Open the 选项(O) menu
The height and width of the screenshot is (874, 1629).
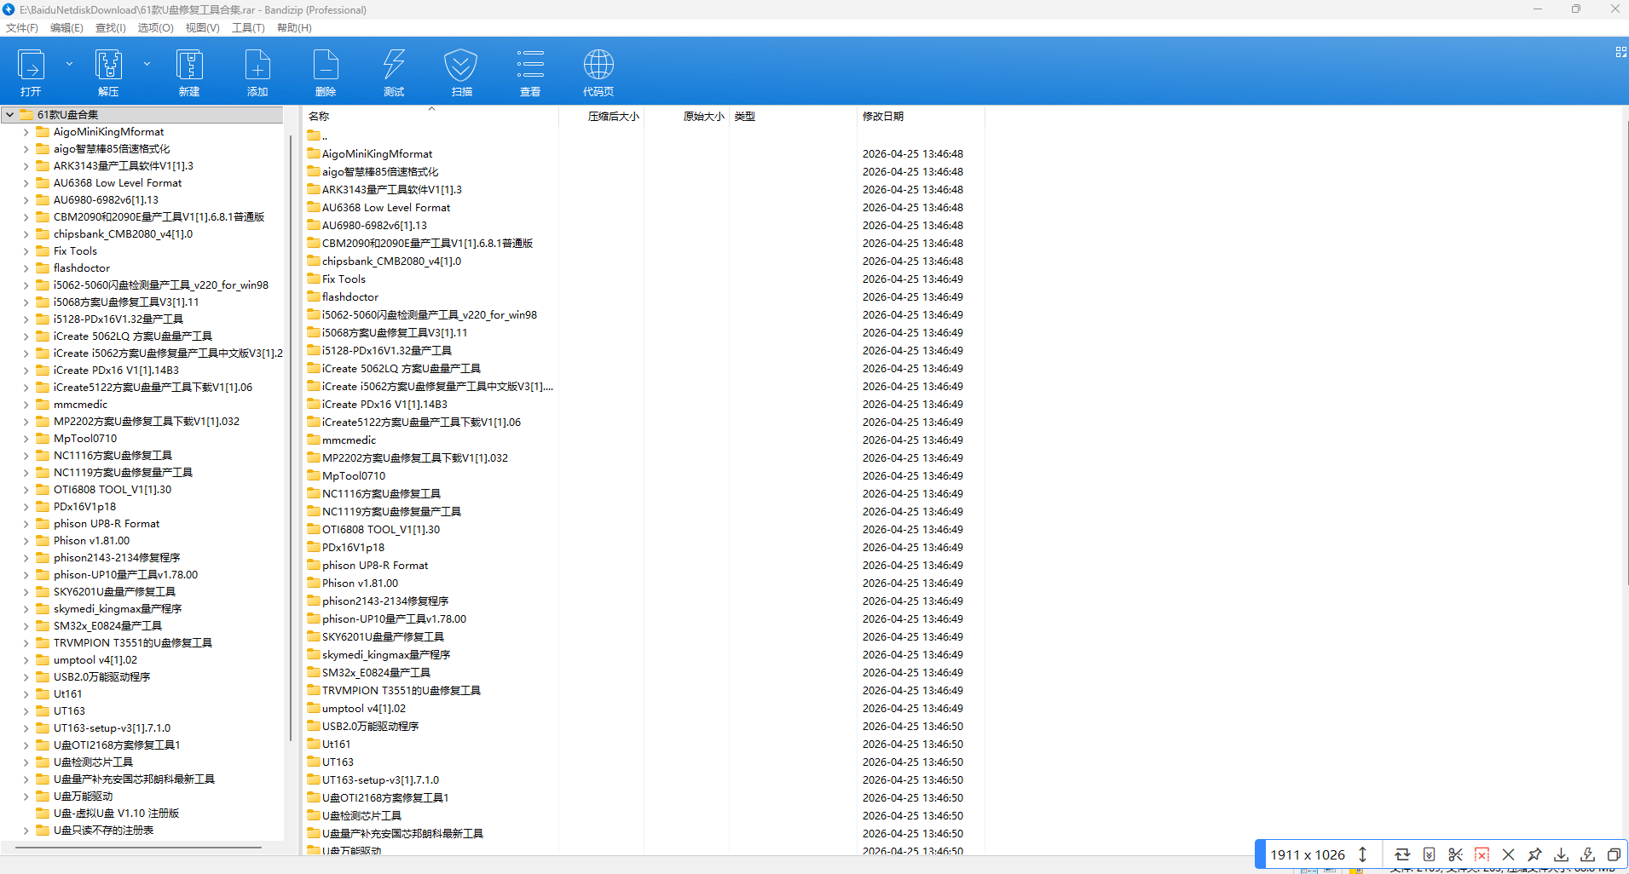click(156, 28)
